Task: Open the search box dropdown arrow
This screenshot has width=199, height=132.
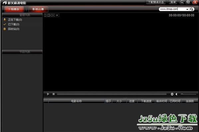Action: click(x=187, y=9)
